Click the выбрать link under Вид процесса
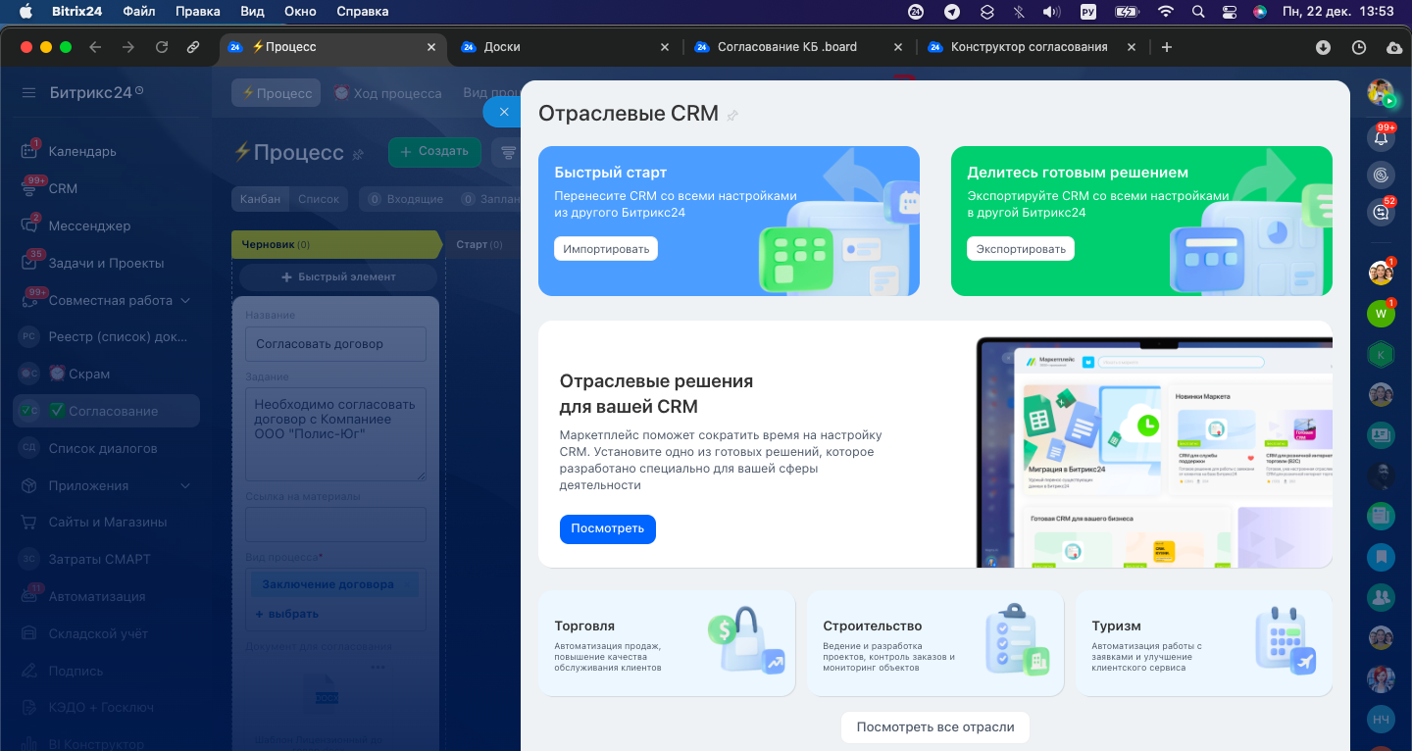1412x751 pixels. pyautogui.click(x=287, y=614)
